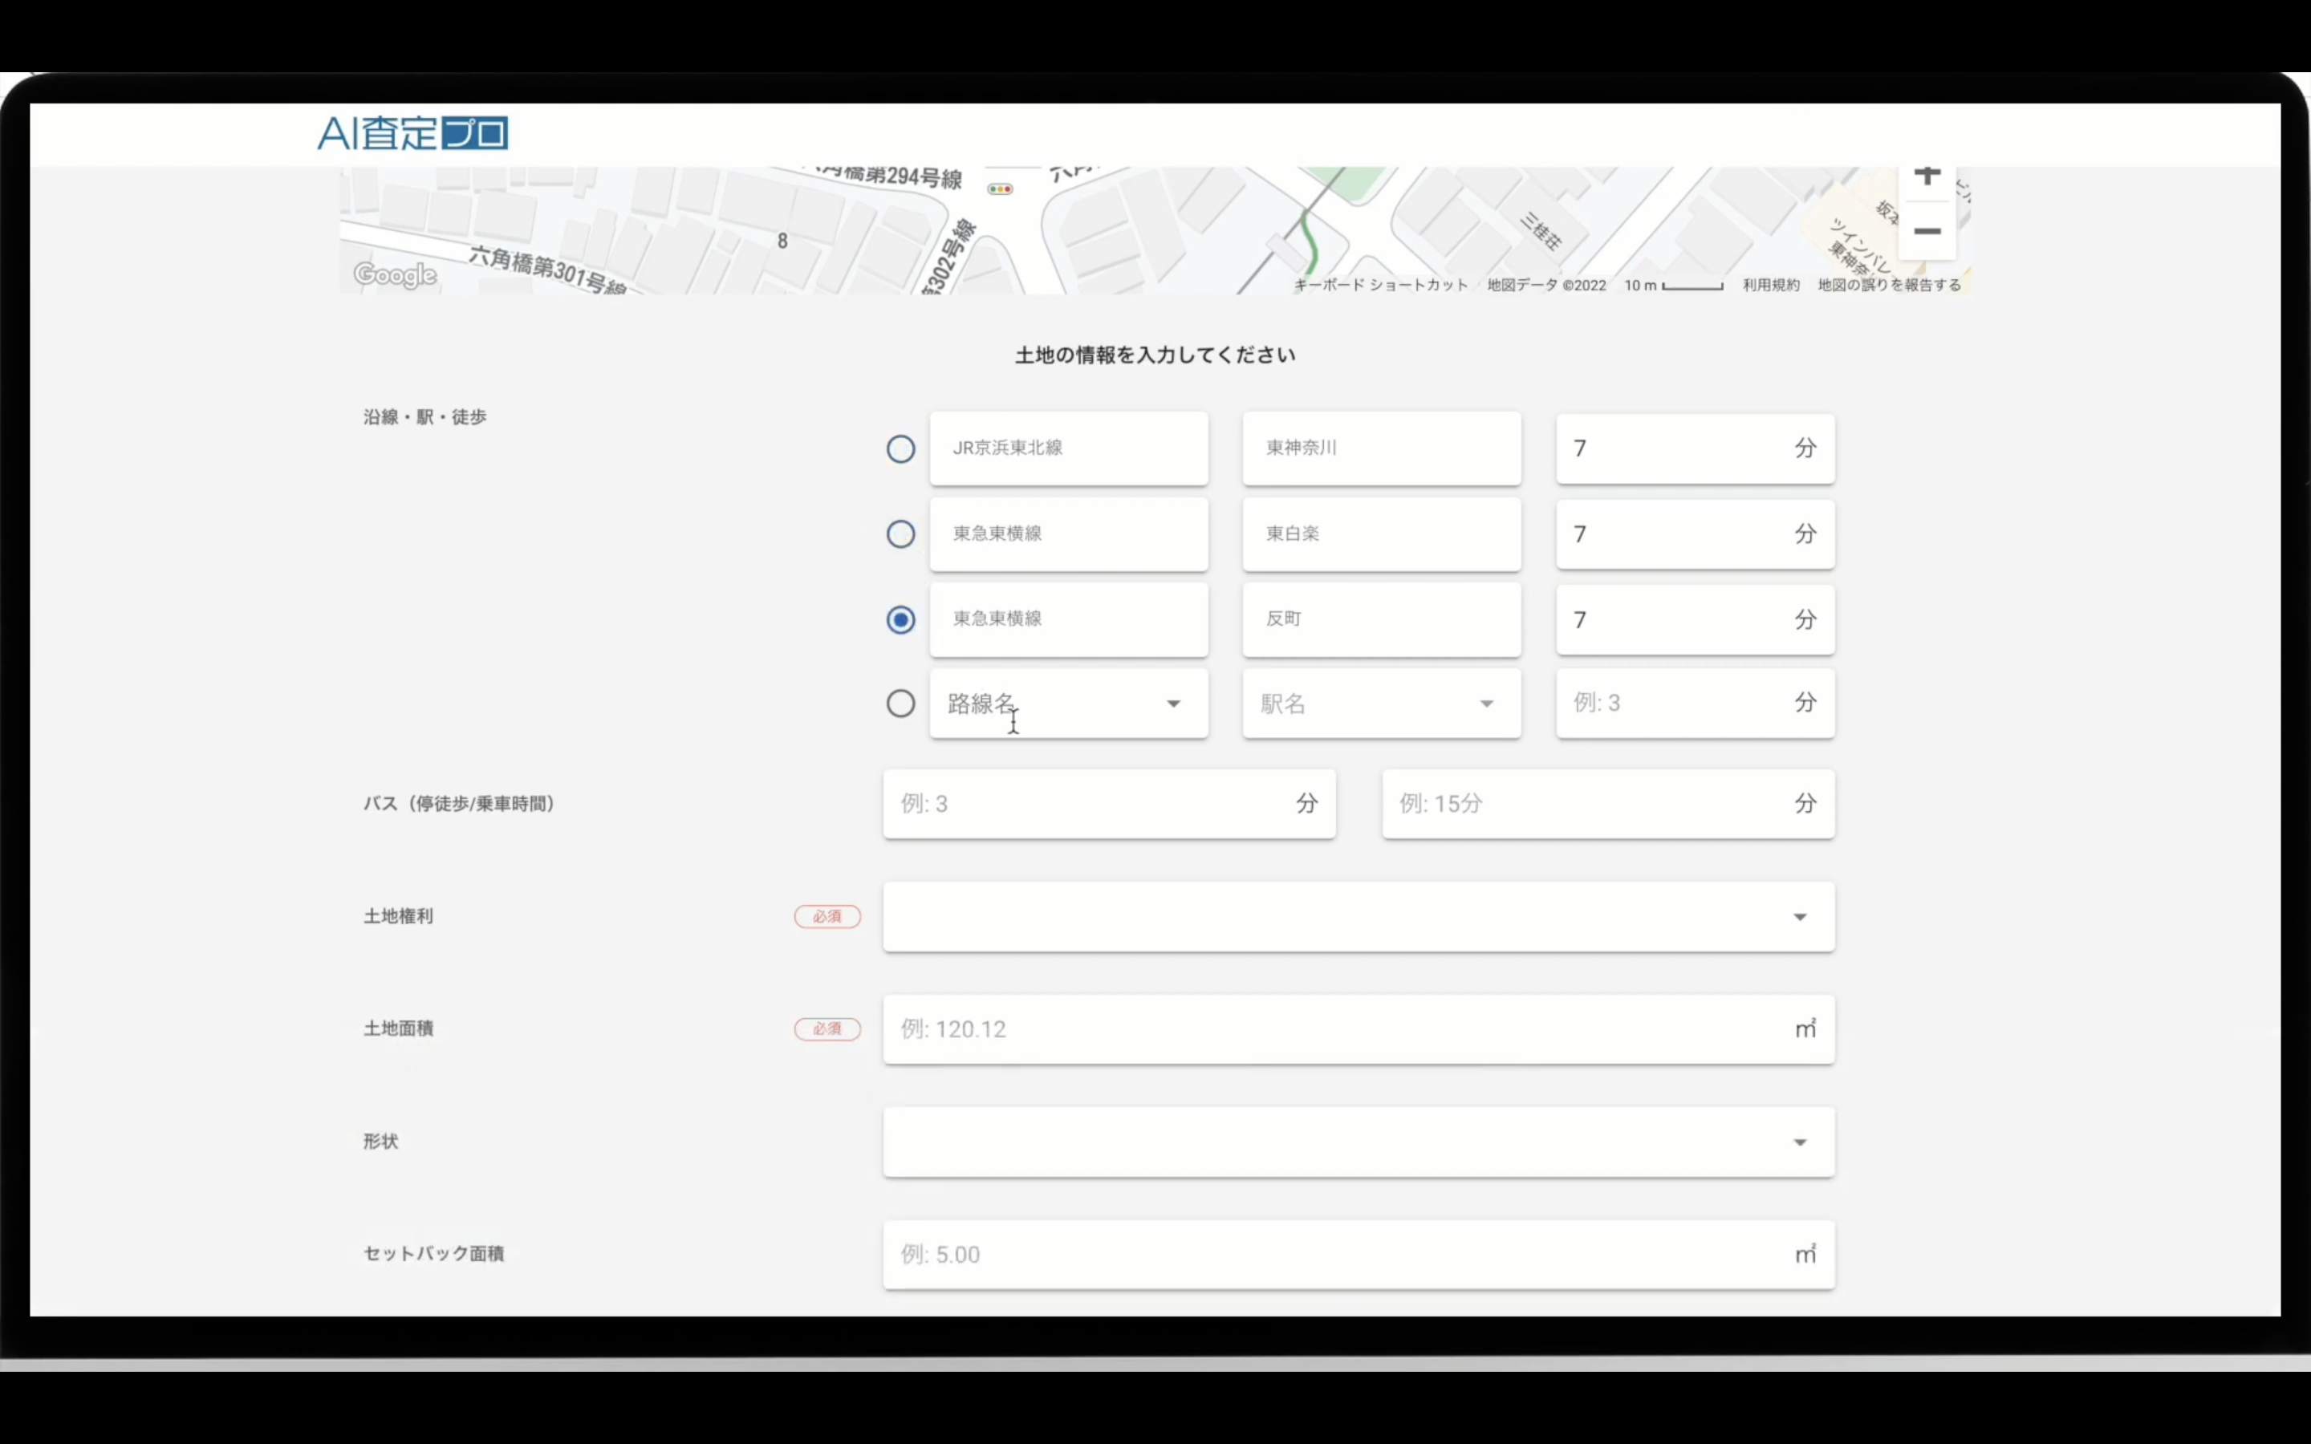Image resolution: width=2311 pixels, height=1444 pixels.
Task: Click the 東白楽 station field
Action: pos(1381,533)
